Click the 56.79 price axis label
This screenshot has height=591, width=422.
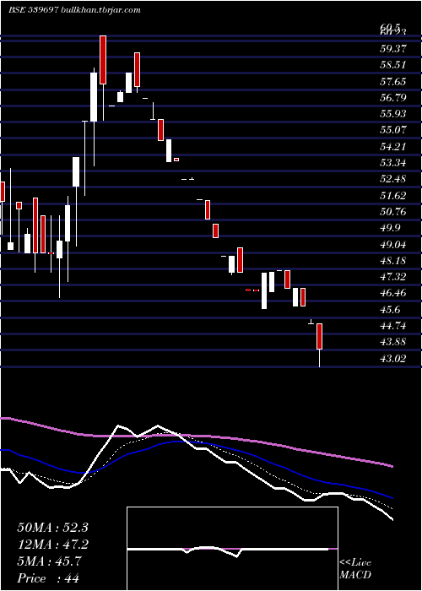pyautogui.click(x=392, y=98)
